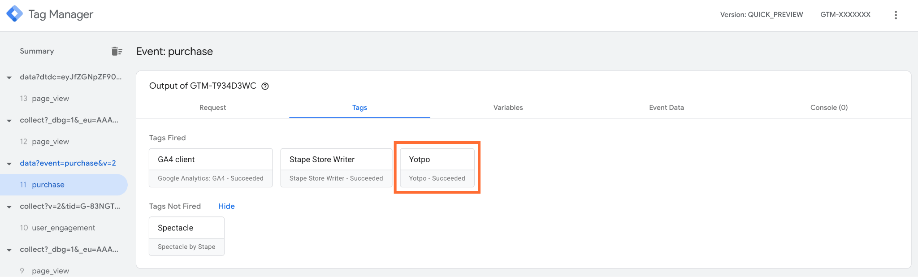The height and width of the screenshot is (277, 918).
Task: Click the Tags Fired section label
Action: [167, 138]
